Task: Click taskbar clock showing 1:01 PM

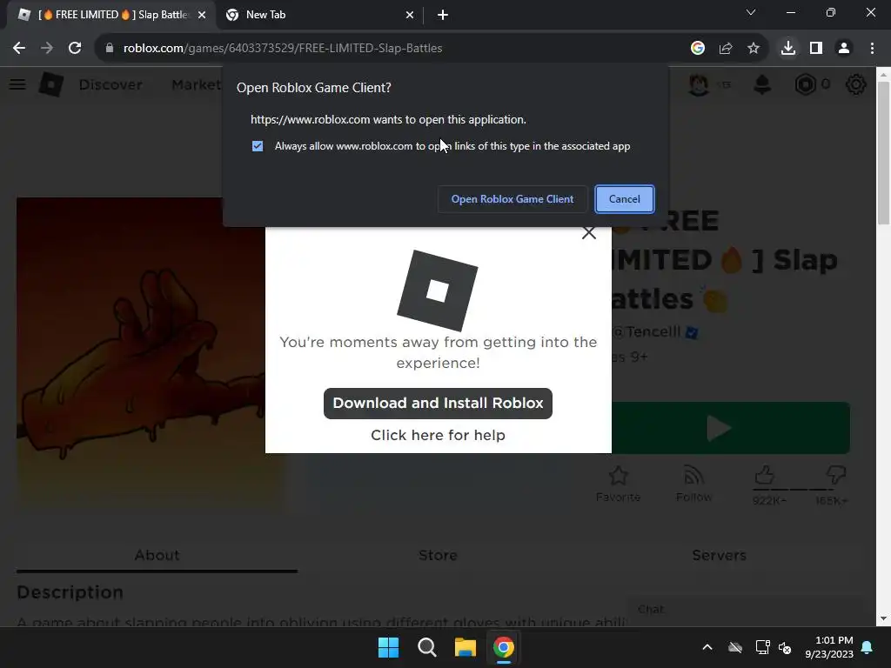Action: pyautogui.click(x=829, y=647)
